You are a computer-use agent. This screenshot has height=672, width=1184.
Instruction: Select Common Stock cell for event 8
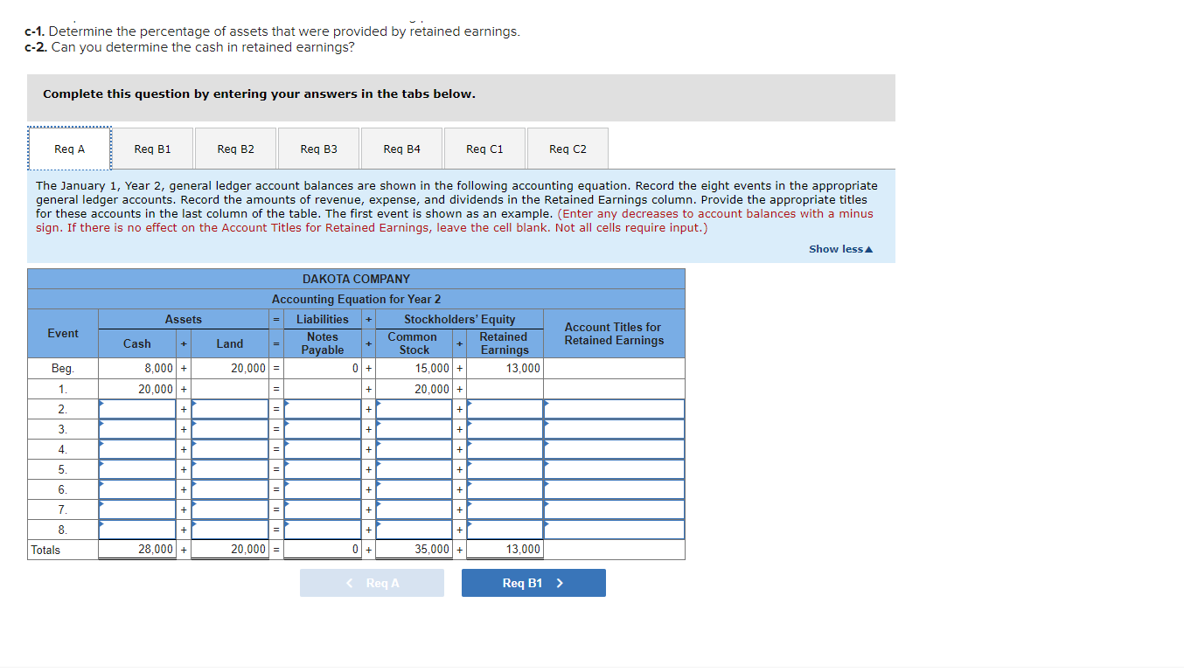click(414, 530)
